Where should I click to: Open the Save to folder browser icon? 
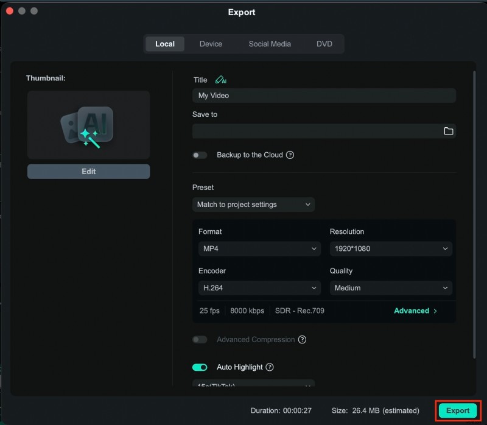click(x=449, y=131)
